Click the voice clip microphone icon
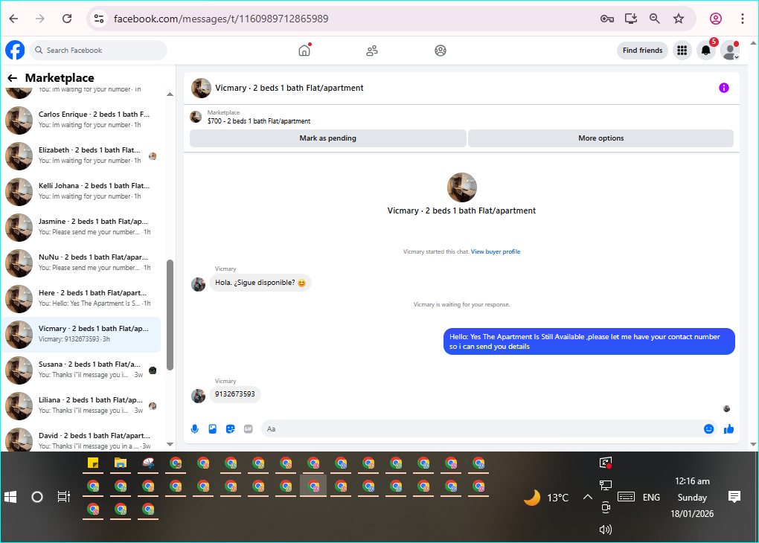 (x=195, y=428)
